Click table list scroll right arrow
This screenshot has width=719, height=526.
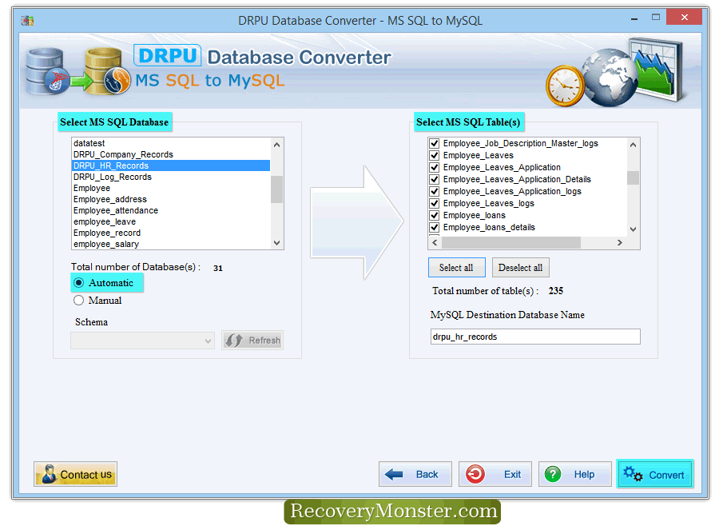[x=620, y=242]
